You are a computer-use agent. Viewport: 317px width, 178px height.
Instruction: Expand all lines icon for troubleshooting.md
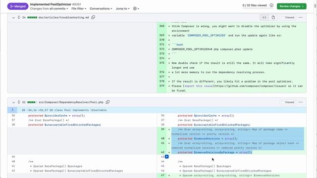pyautogui.click(x=19, y=17)
